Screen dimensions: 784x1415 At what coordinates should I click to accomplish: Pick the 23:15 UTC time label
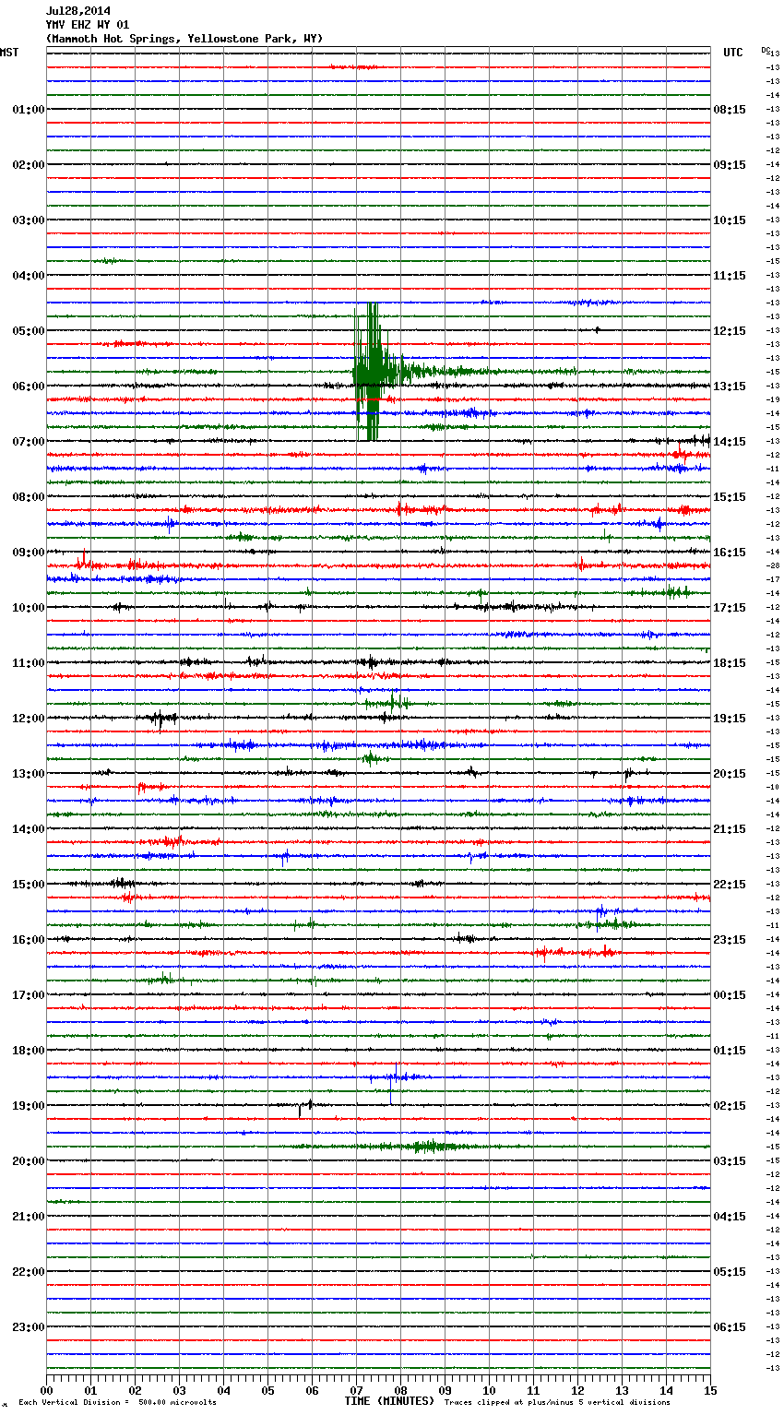tap(730, 940)
